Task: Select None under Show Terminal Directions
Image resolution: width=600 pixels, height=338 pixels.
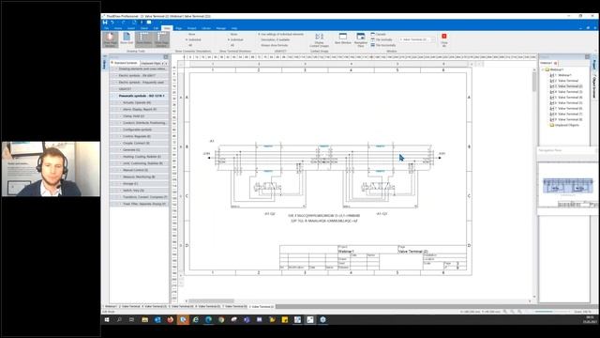Action: [232, 34]
